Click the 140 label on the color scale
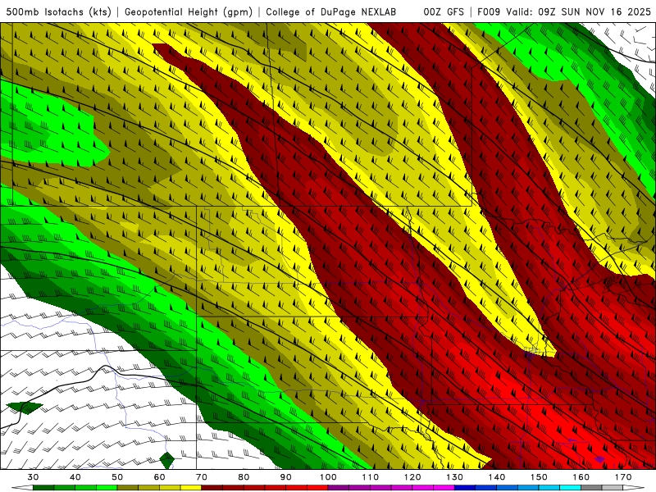Screen dimensions: 656x492 point(497,477)
